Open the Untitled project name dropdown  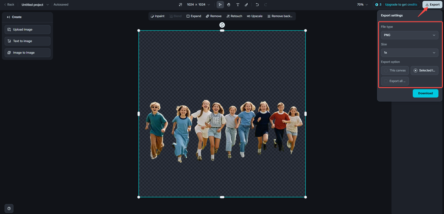click(x=35, y=5)
